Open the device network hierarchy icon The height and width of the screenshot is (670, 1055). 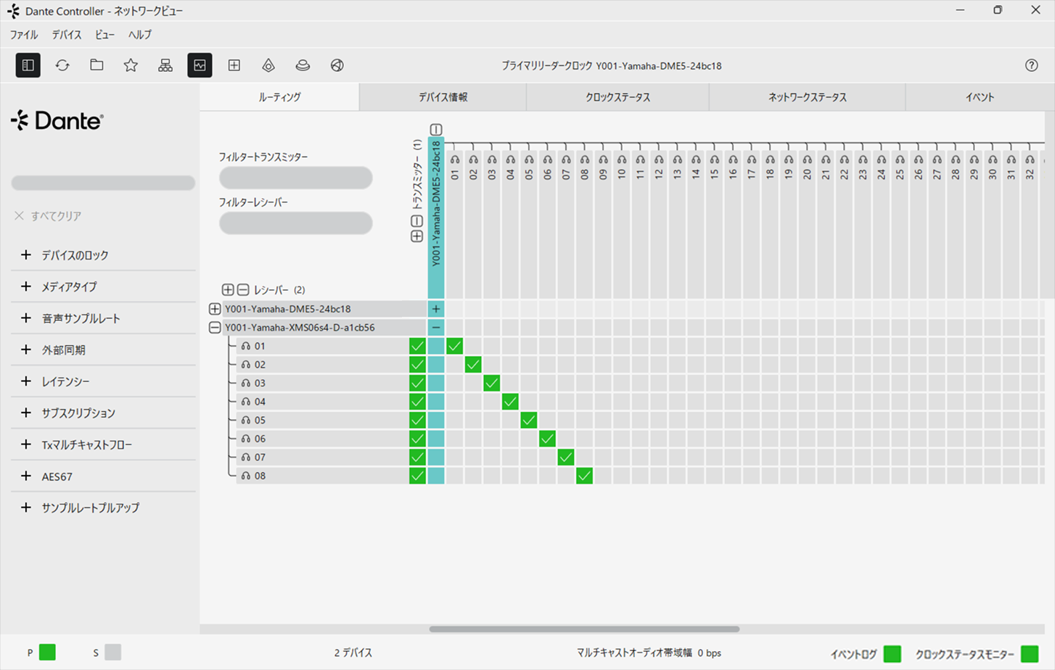point(165,65)
